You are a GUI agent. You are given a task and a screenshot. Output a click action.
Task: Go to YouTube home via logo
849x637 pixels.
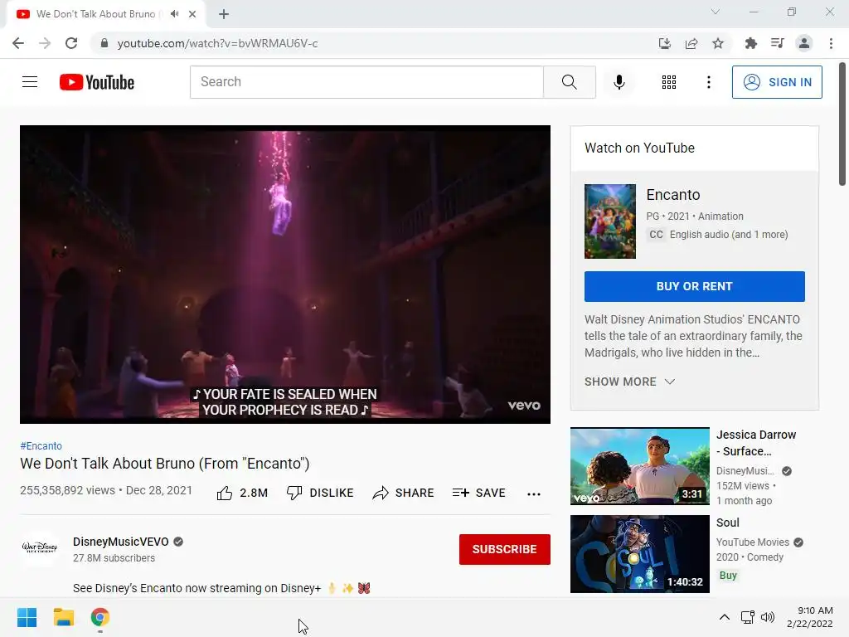pyautogui.click(x=97, y=82)
